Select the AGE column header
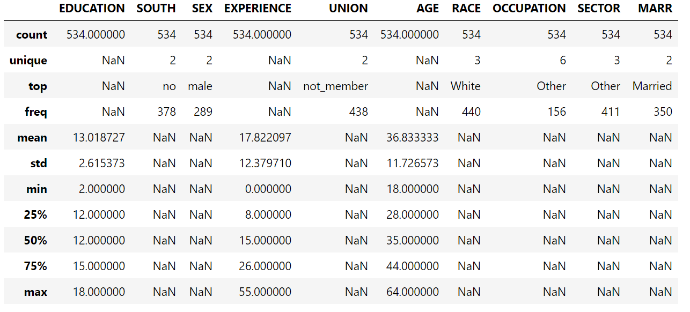690x312 pixels. [x=428, y=9]
